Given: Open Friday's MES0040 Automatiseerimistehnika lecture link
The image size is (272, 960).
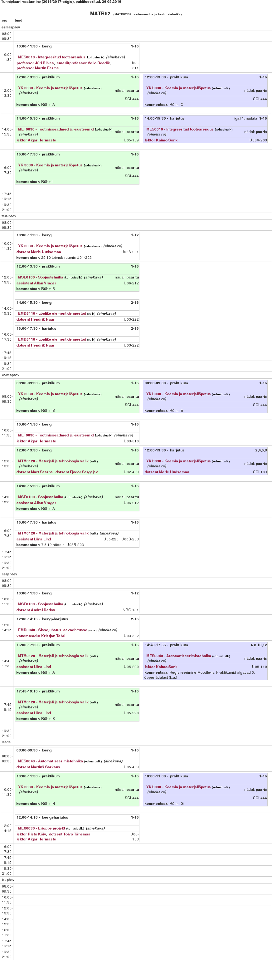Looking at the screenshot, I should [x=50, y=761].
